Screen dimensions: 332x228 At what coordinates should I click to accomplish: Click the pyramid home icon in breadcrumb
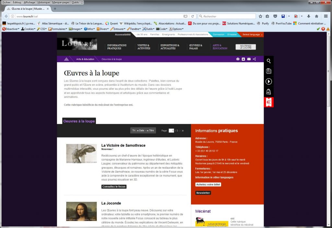coord(66,59)
